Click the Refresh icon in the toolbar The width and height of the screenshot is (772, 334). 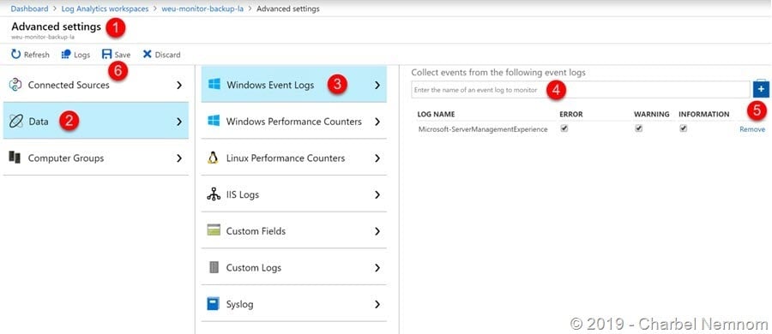(16, 54)
